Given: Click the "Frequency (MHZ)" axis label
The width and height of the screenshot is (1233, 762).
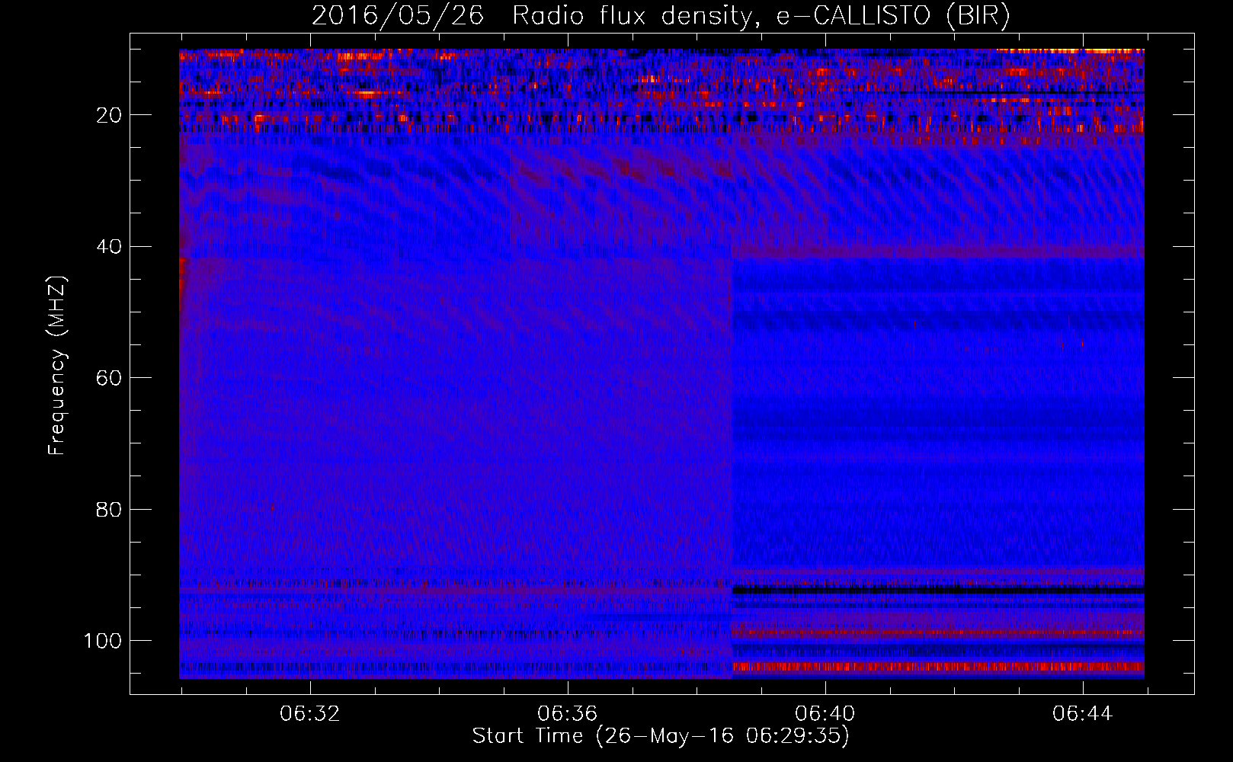Looking at the screenshot, I should click(x=57, y=366).
